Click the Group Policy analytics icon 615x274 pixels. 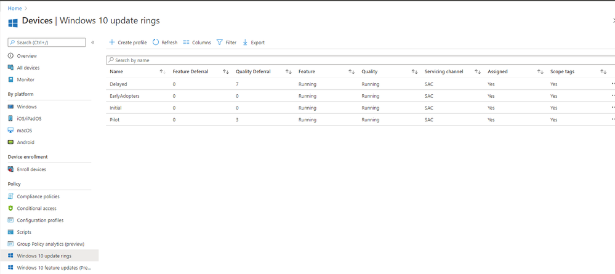[x=11, y=244]
